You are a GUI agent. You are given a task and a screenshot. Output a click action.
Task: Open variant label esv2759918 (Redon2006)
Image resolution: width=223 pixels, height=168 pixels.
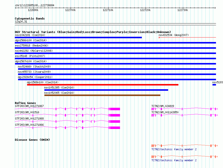click(x=32, y=45)
